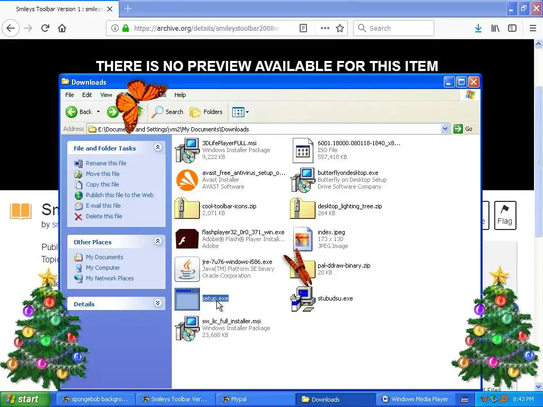Click the Go button beside address bar

[x=463, y=129]
